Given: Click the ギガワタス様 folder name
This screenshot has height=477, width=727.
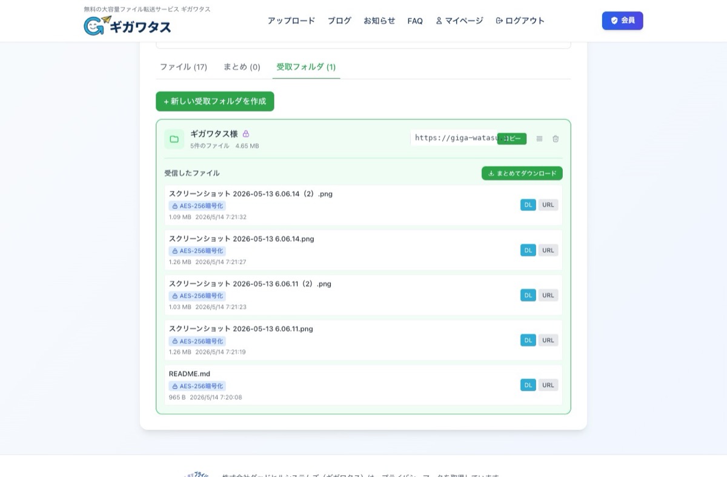Looking at the screenshot, I should [214, 134].
